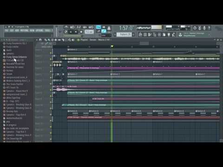Toggle the playlist snap magnet icon
The height and width of the screenshot is (167, 223).
click(40, 40)
